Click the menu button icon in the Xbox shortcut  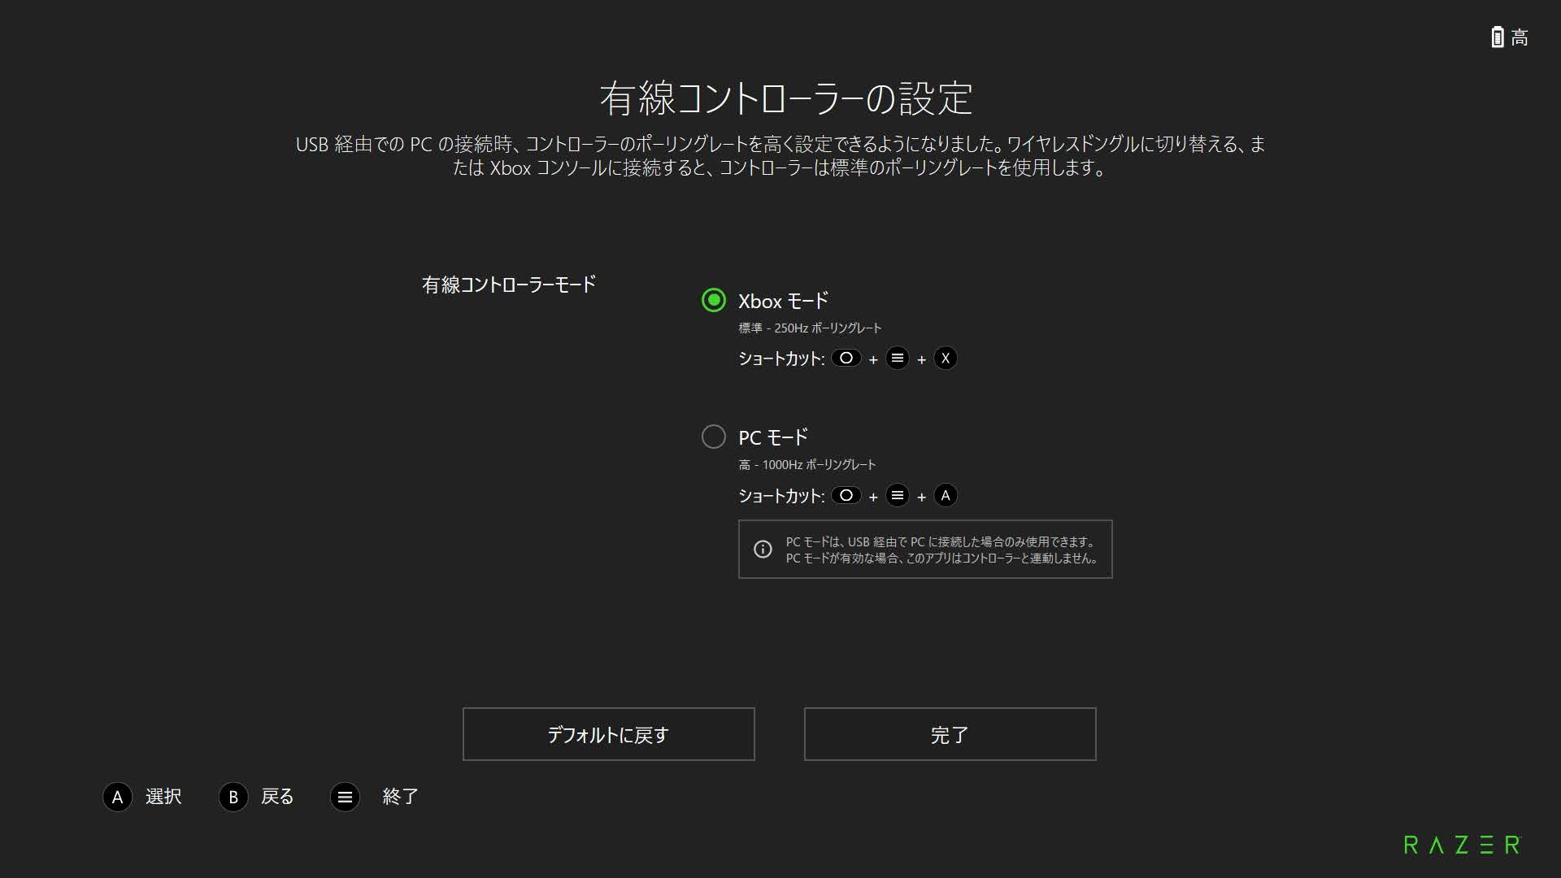coord(897,358)
